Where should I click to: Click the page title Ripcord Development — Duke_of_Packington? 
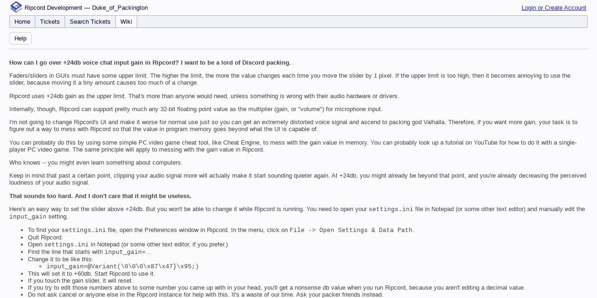(x=86, y=8)
